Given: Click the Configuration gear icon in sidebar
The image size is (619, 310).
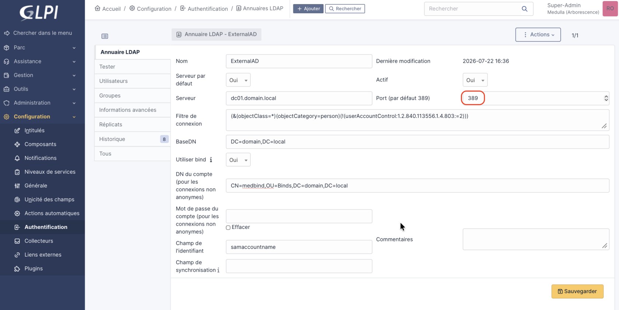Looking at the screenshot, I should pos(6,117).
